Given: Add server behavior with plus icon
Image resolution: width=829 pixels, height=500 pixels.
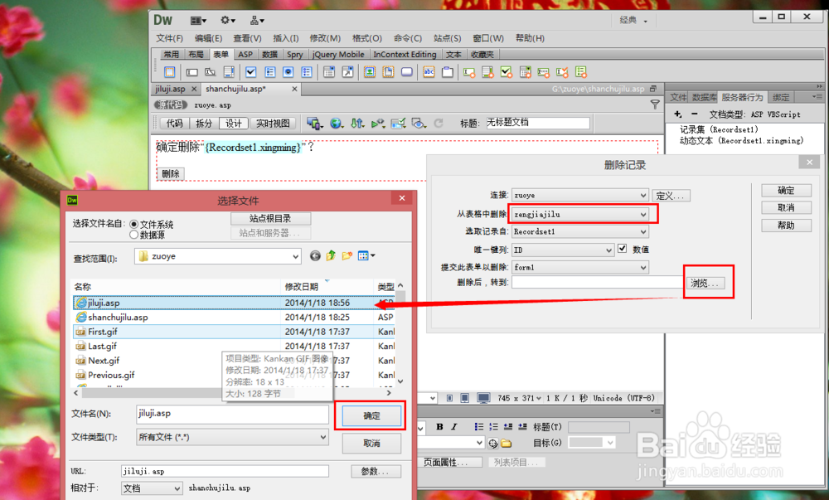Looking at the screenshot, I should (x=678, y=114).
